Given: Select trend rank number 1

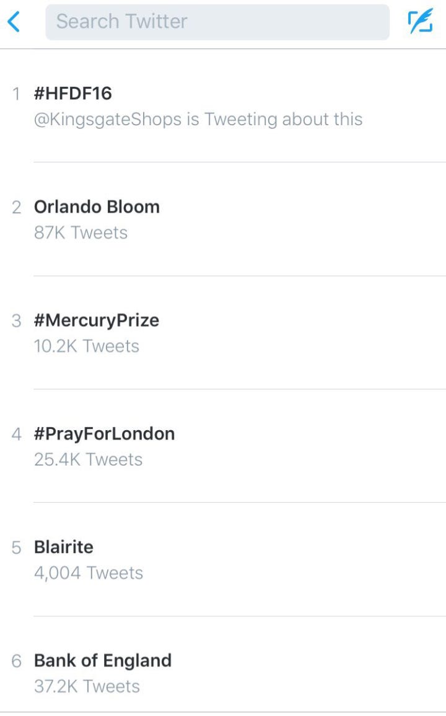Looking at the screenshot, I should 17,94.
